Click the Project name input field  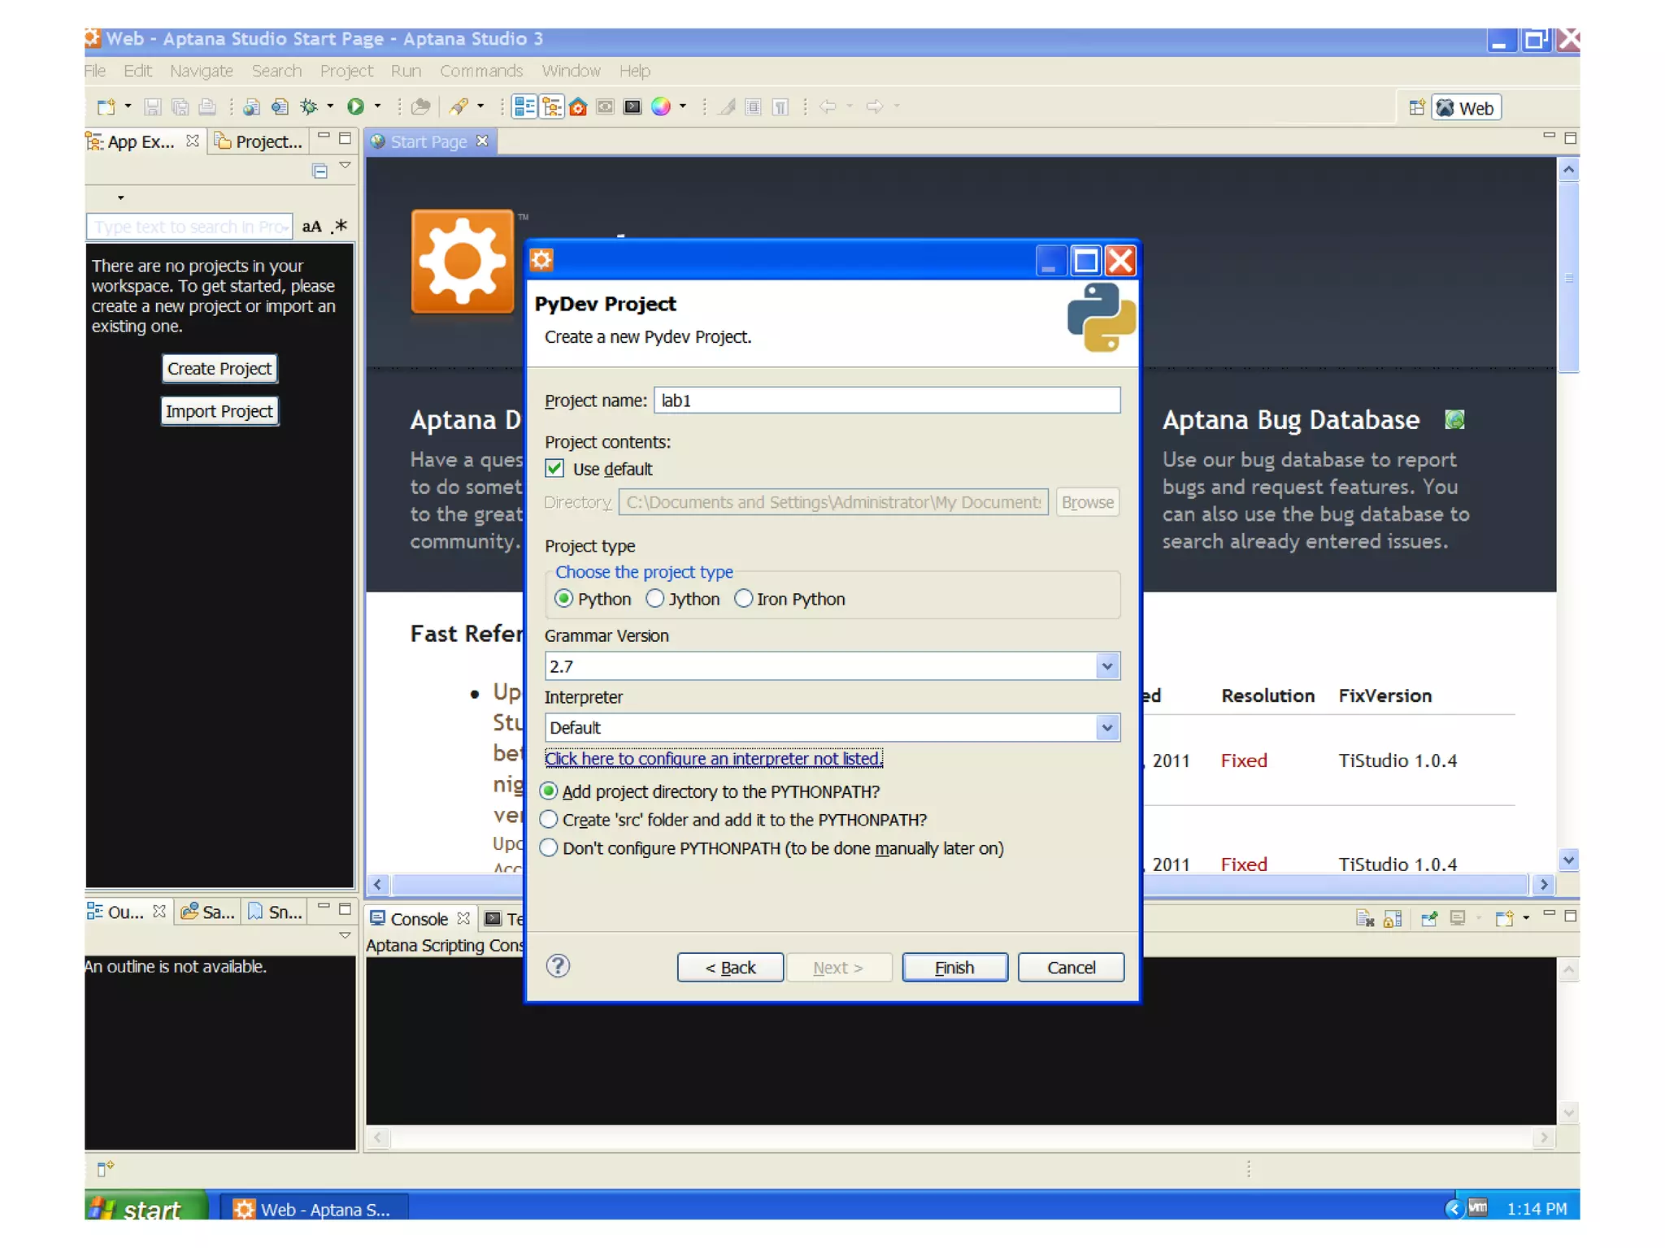(x=887, y=400)
